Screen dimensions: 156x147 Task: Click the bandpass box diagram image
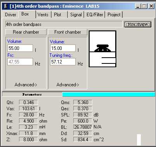pos(102,49)
